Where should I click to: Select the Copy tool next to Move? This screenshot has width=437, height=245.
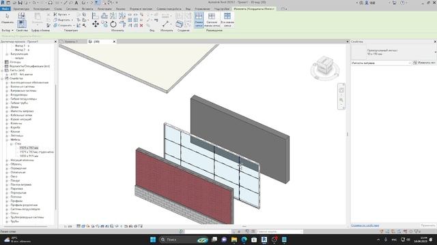click(104, 24)
